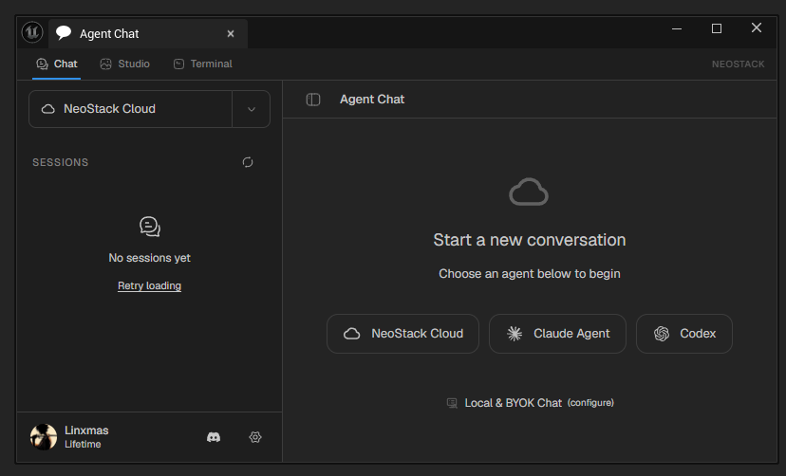Click the Unreal Engine logo icon
Screen dimensions: 786x476
[x=32, y=32]
